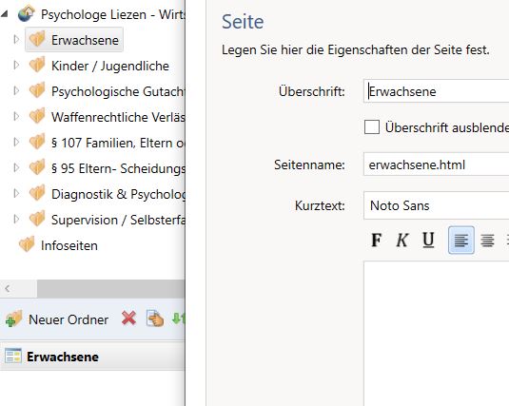
Task: Click the copy page hand icon
Action: tap(155, 319)
